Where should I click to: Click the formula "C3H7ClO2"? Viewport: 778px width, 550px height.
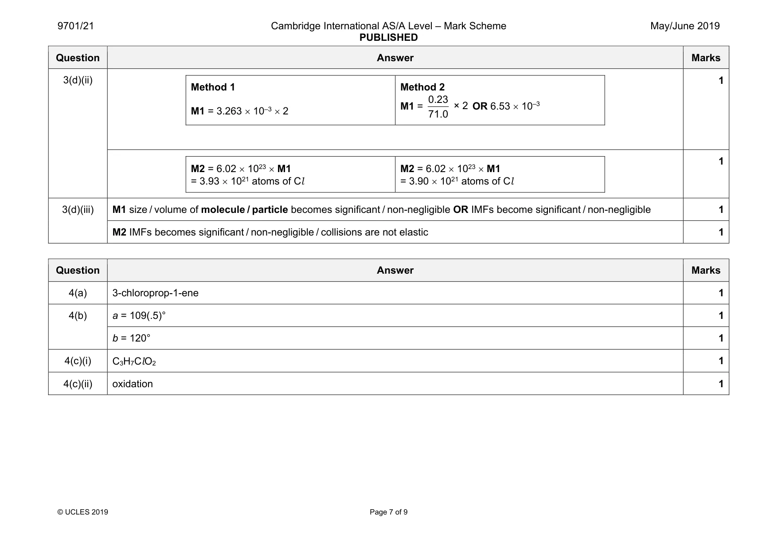tap(134, 361)
